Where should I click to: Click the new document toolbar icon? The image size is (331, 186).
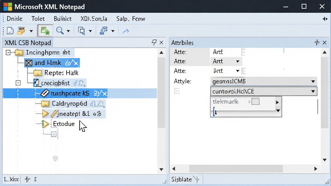pos(10,31)
